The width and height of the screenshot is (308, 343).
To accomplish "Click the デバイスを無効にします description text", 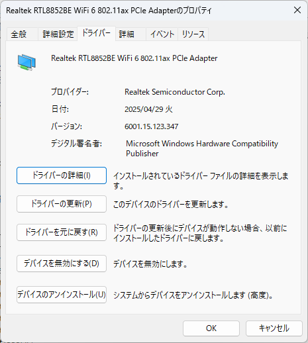I will coord(150,264).
